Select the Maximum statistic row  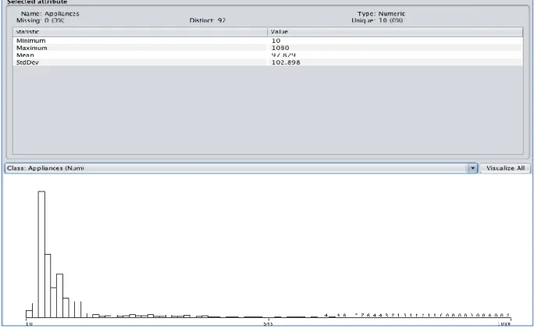click(268, 48)
